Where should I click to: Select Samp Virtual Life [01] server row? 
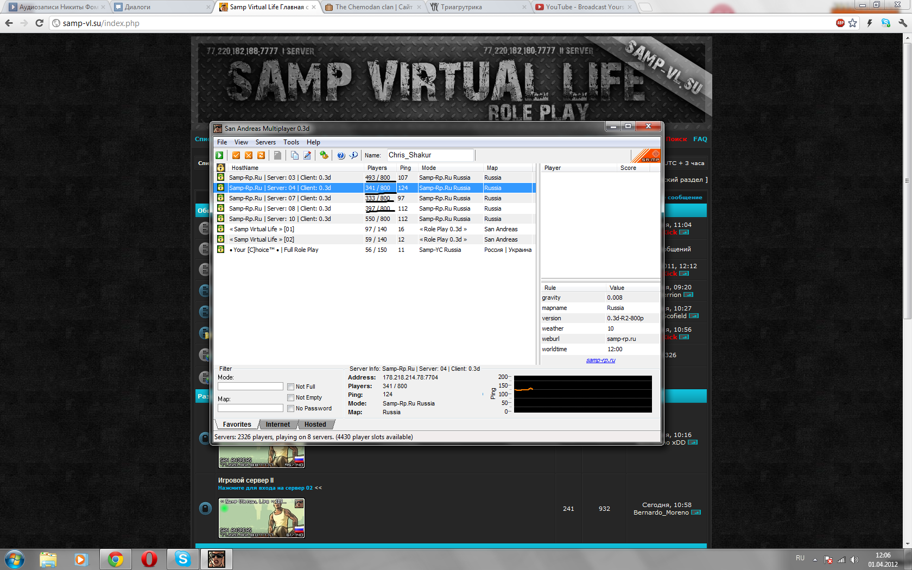pyautogui.click(x=375, y=229)
